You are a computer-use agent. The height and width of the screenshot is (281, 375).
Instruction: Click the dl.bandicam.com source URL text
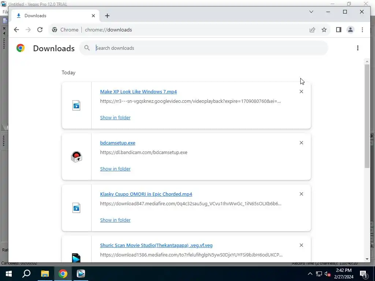click(x=144, y=153)
